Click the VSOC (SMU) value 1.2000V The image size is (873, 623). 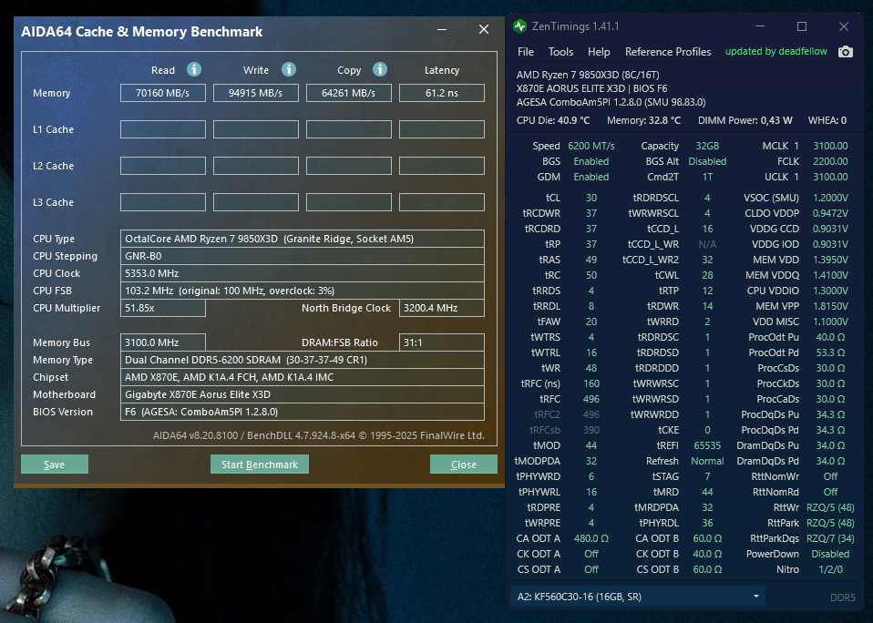click(830, 198)
